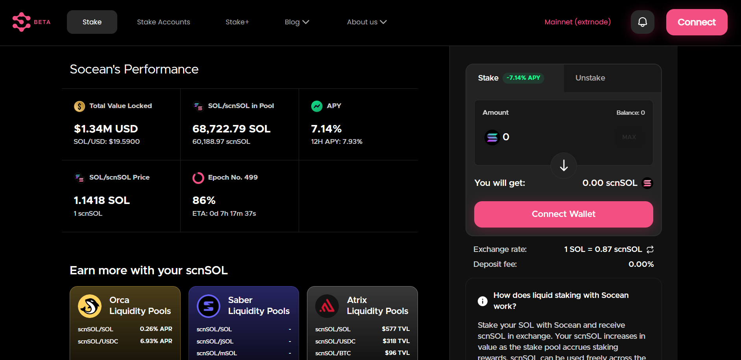Click the 1 SOL = 0.87 scnSOL rate
The width and height of the screenshot is (741, 360).
pyautogui.click(x=603, y=249)
